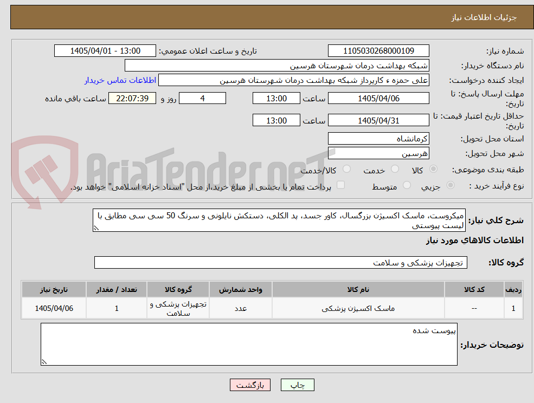Click the delivery city هرسین field

[378, 153]
